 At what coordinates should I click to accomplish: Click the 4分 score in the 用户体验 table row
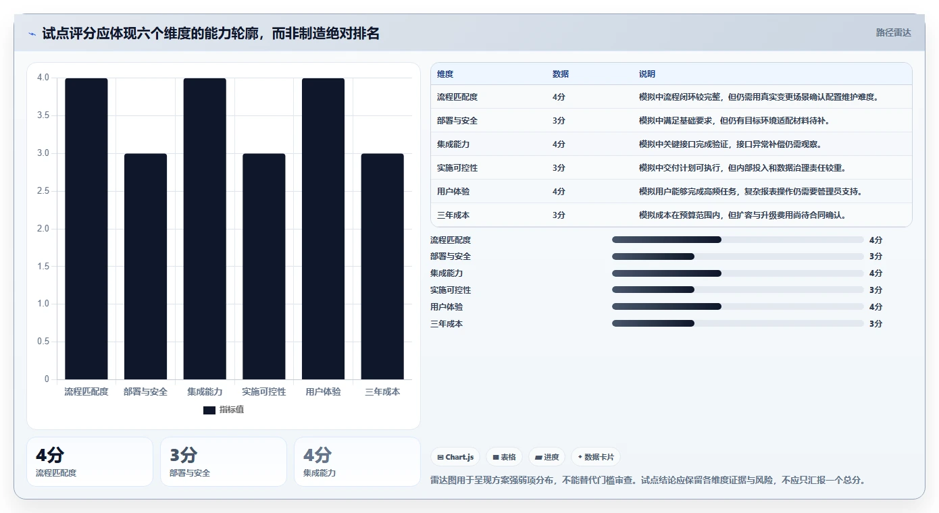(559, 192)
